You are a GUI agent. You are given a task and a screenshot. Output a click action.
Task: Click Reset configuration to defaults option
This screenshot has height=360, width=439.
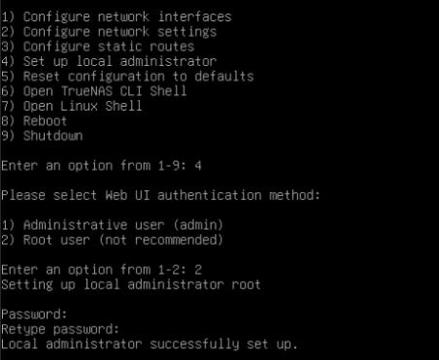click(x=127, y=77)
